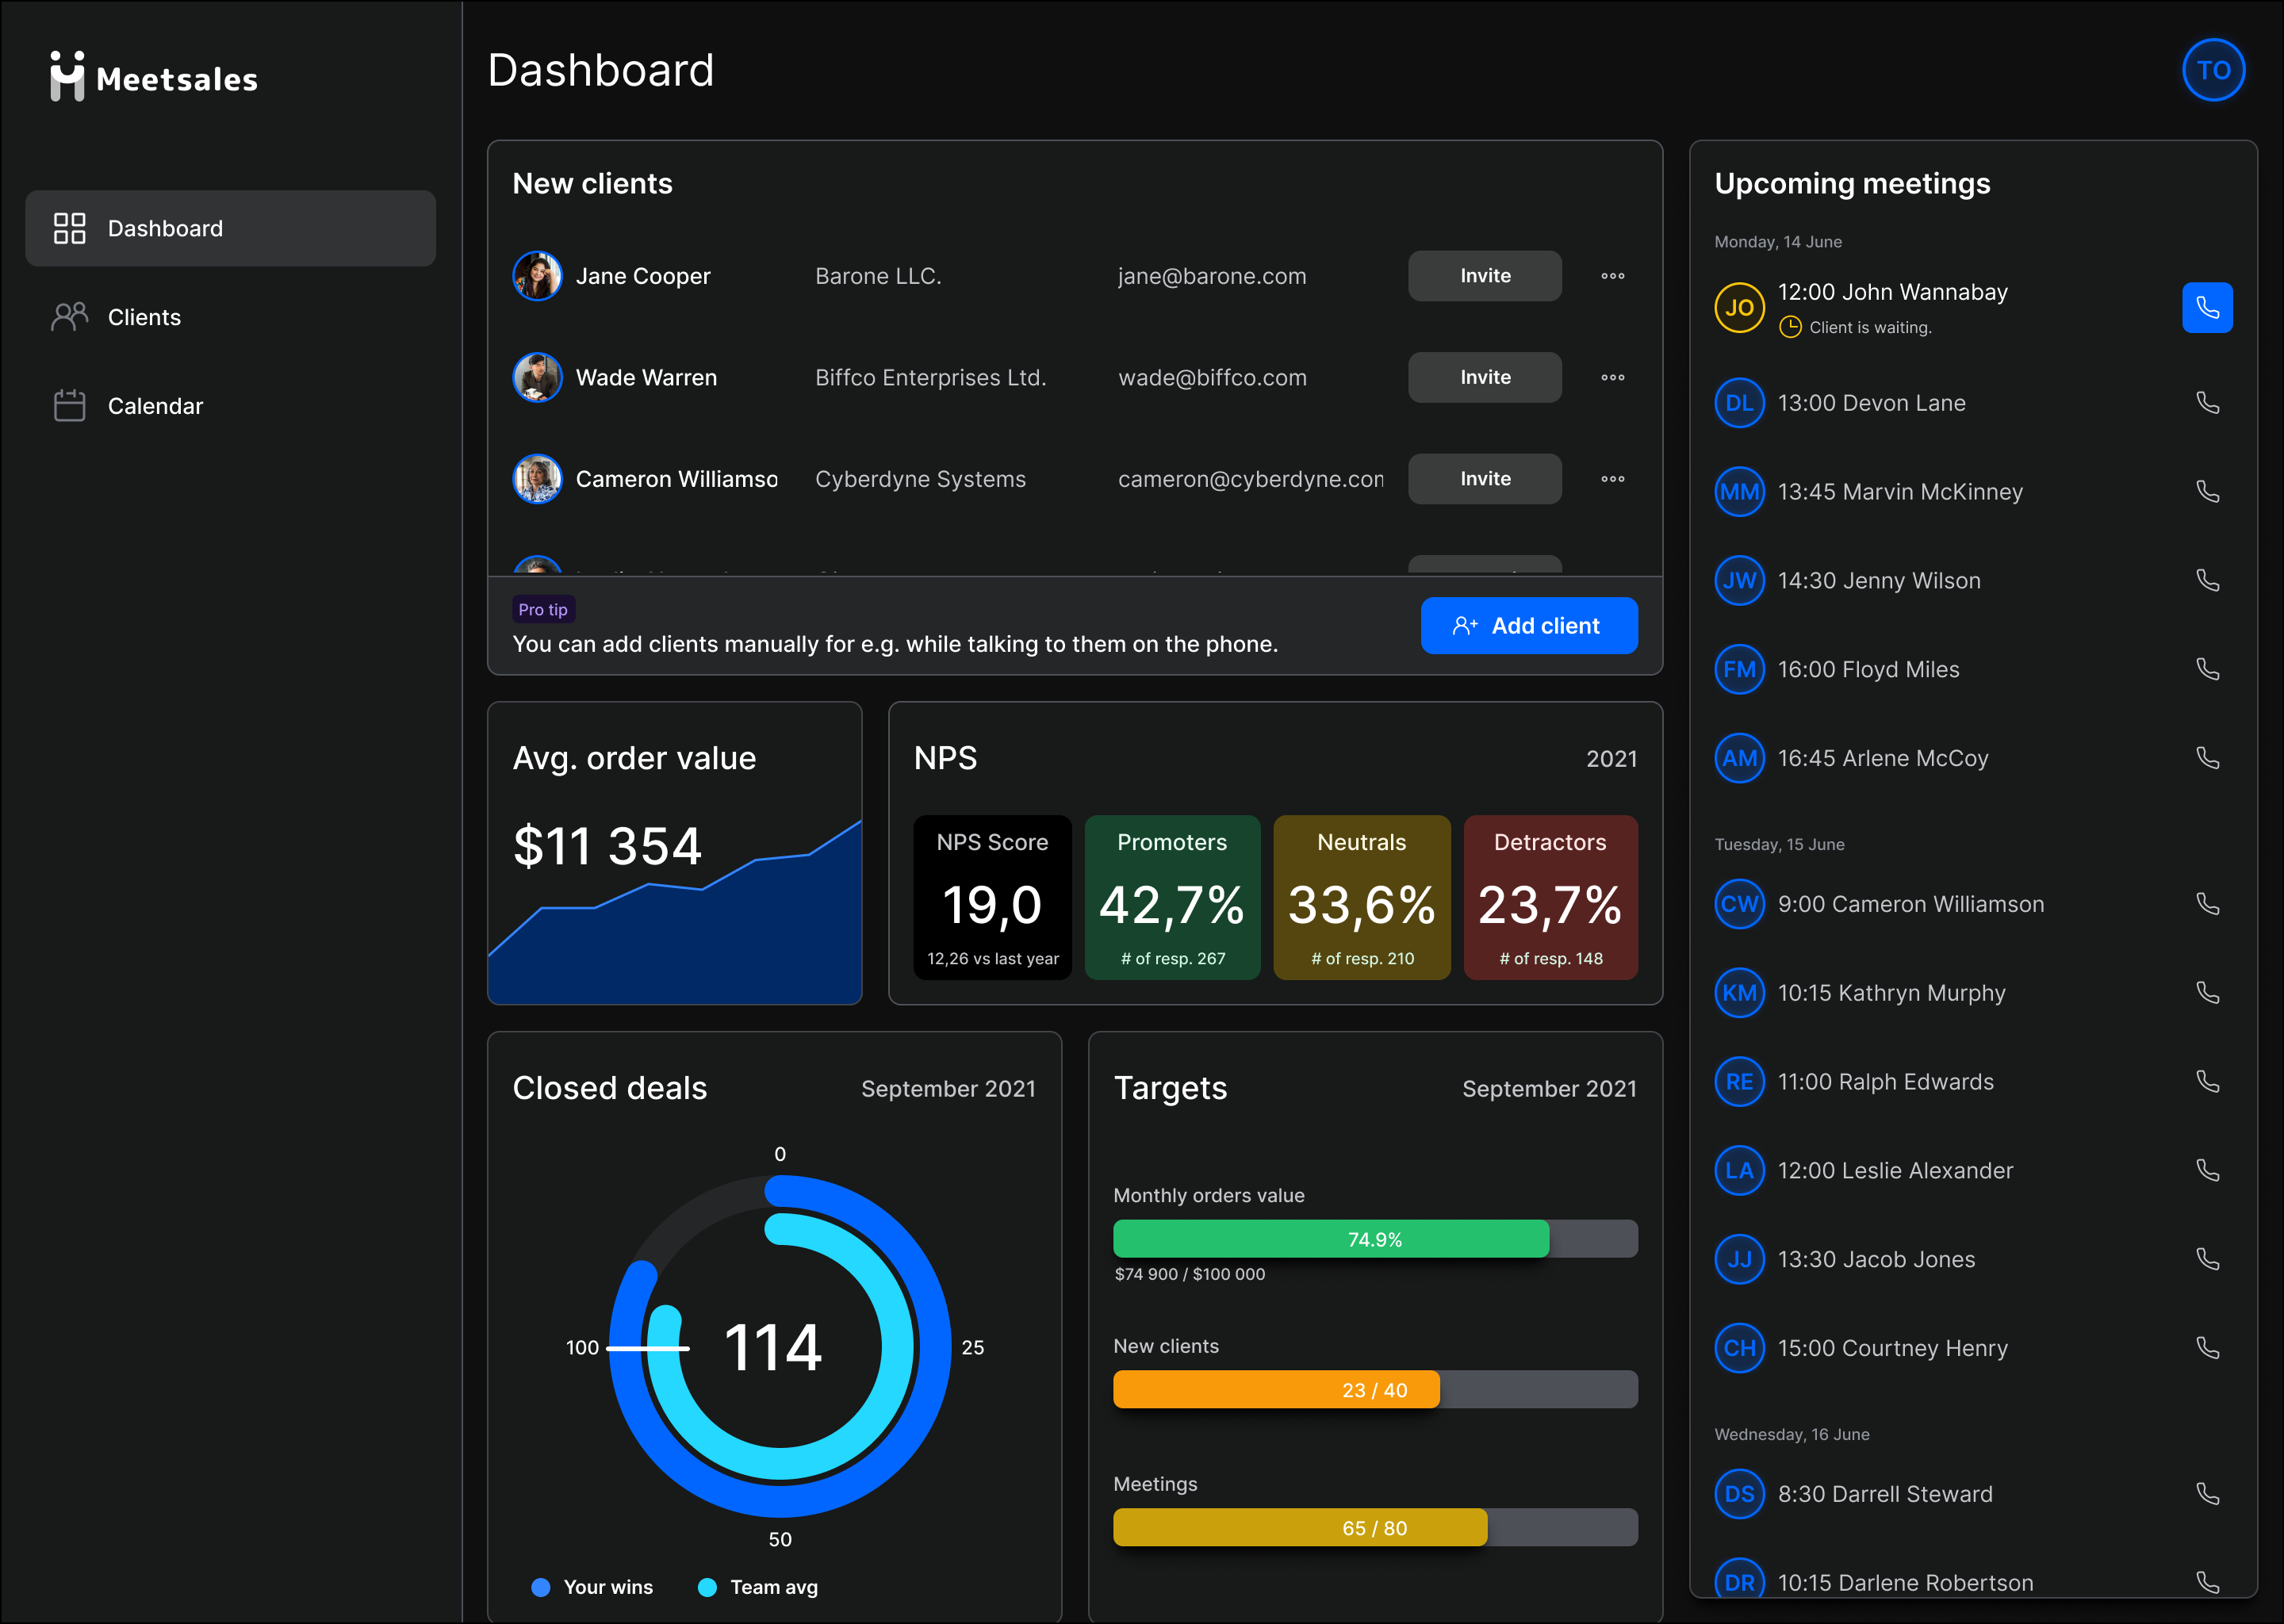This screenshot has width=2284, height=1624.
Task: Call Cameron Williamson via phone icon
Action: 2206,904
